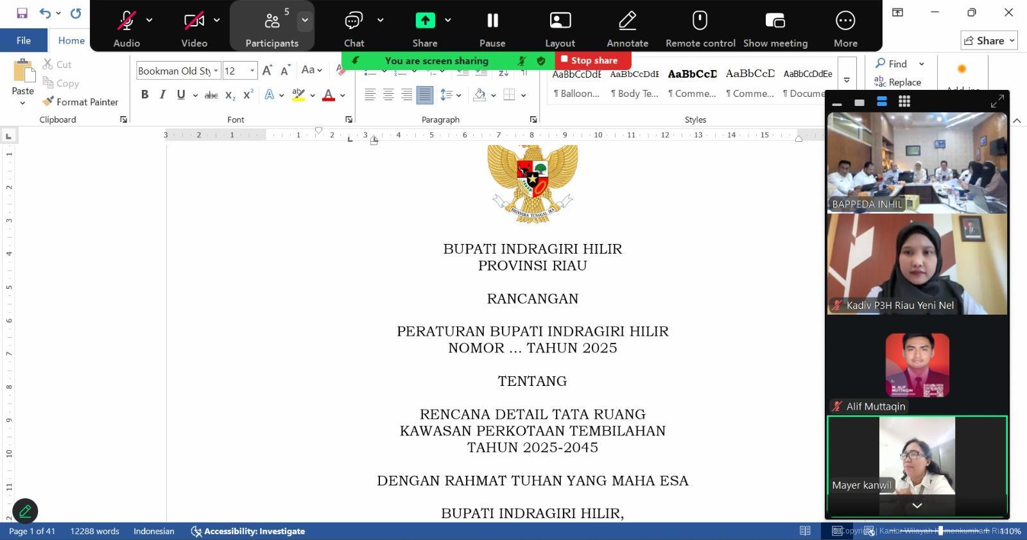Expand Share options arrow
1027x540 pixels.
[448, 20]
